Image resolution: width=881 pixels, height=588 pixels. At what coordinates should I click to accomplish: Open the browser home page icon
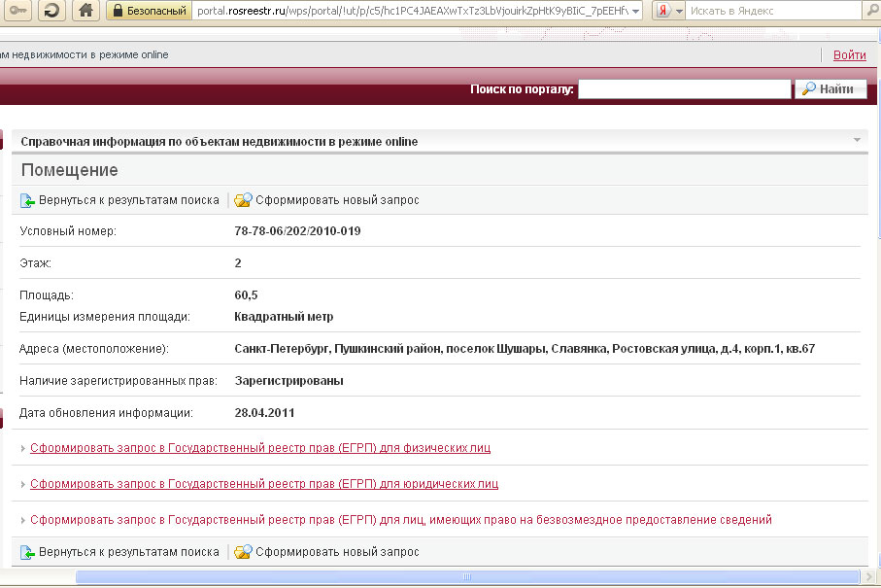coord(85,11)
